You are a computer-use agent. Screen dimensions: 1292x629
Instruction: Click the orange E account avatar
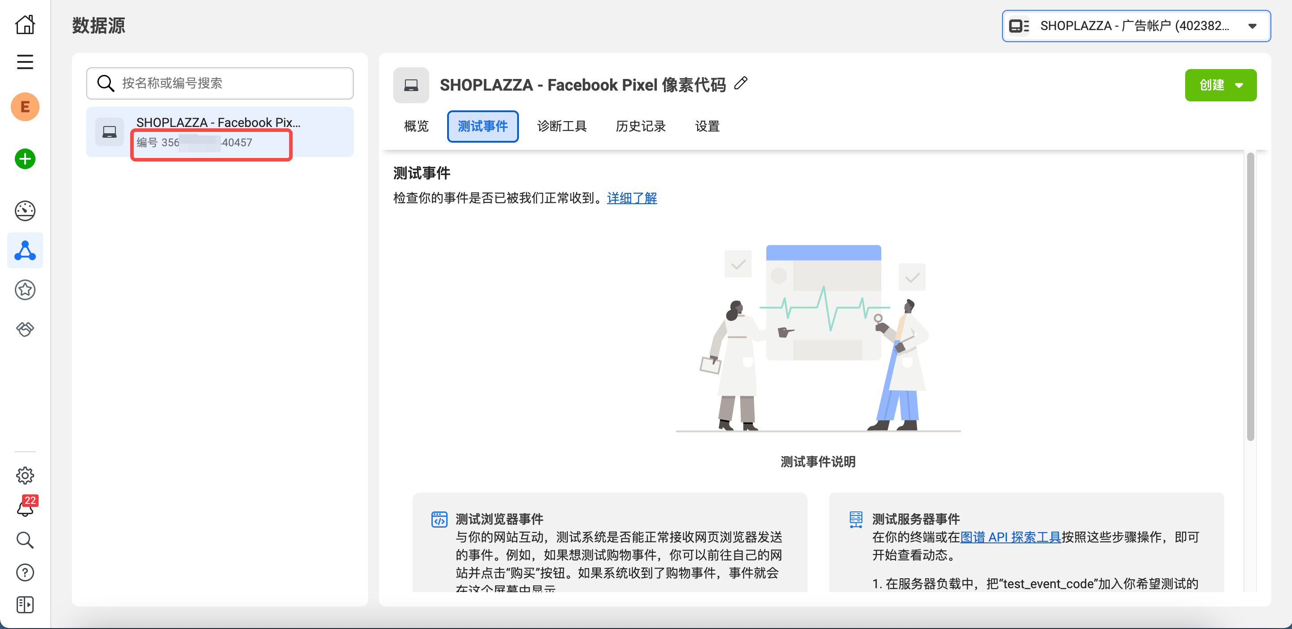click(x=25, y=107)
